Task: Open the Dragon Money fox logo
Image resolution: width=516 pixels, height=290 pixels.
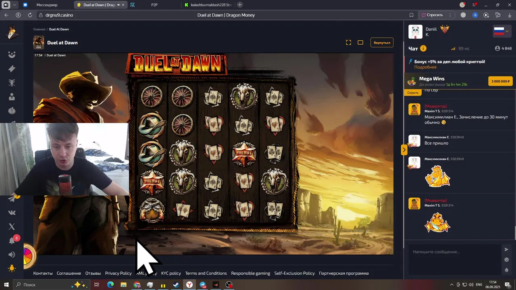Action: (x=12, y=32)
